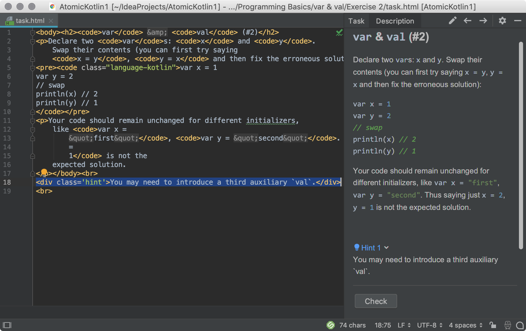Click the Hint 1 lightbulb icon

pyautogui.click(x=357, y=248)
